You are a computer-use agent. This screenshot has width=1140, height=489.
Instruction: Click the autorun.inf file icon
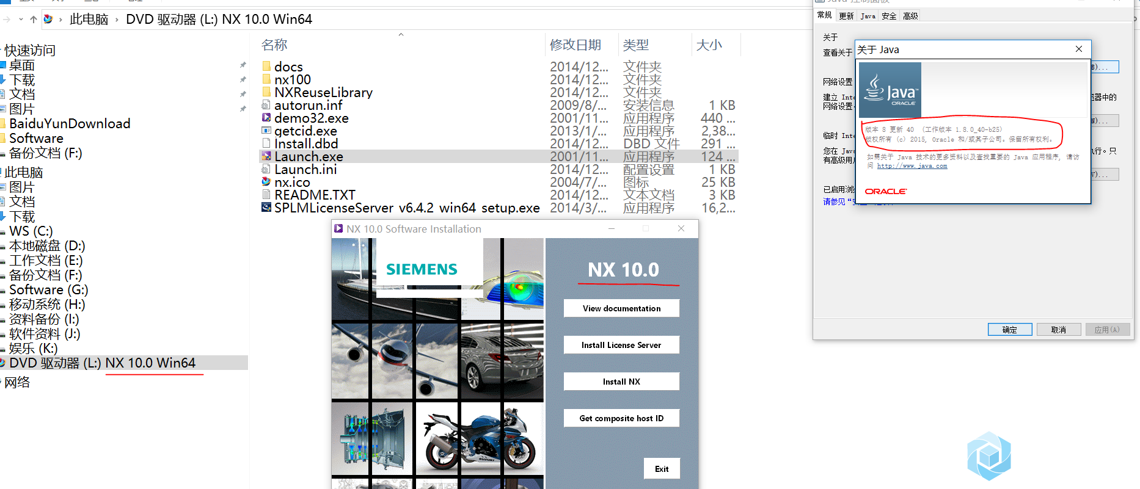(x=266, y=104)
